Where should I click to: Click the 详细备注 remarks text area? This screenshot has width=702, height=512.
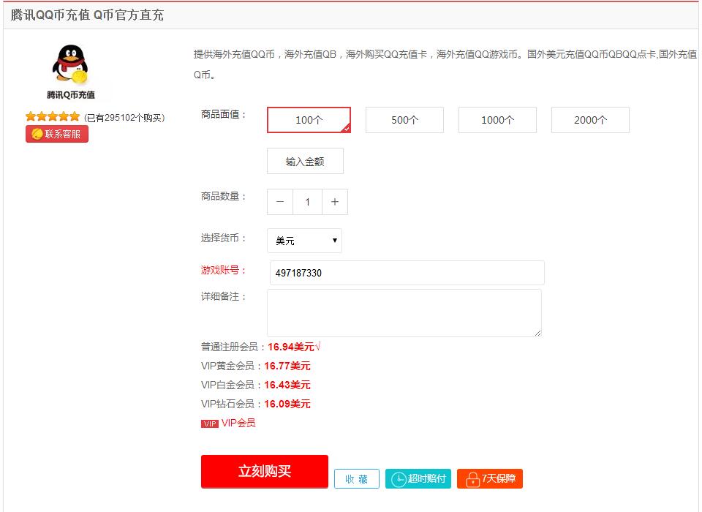coord(404,312)
